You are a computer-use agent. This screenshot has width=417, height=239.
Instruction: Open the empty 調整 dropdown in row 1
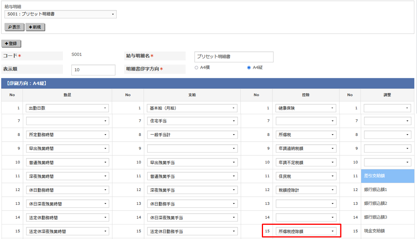click(387, 108)
